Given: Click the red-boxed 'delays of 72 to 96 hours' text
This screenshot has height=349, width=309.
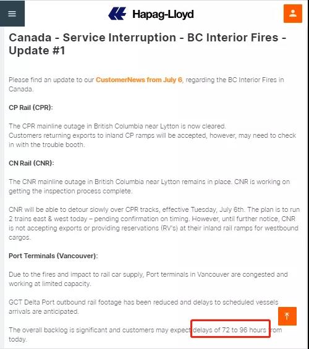Looking at the screenshot, I should point(229,330).
